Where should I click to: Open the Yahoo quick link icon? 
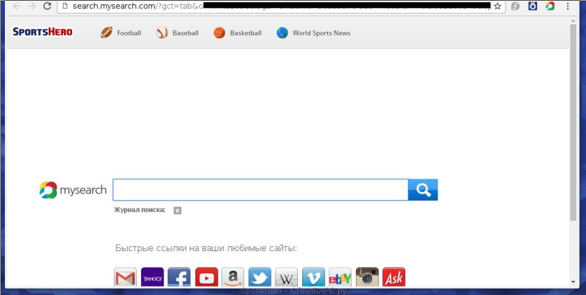[152, 278]
